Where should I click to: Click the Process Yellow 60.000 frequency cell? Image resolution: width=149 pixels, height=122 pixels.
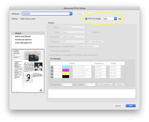(100, 73)
